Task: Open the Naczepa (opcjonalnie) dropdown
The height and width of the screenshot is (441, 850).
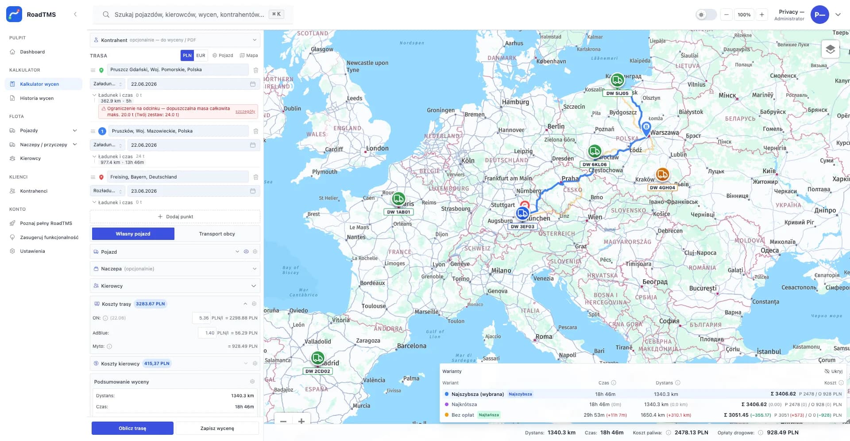Action: point(175,269)
